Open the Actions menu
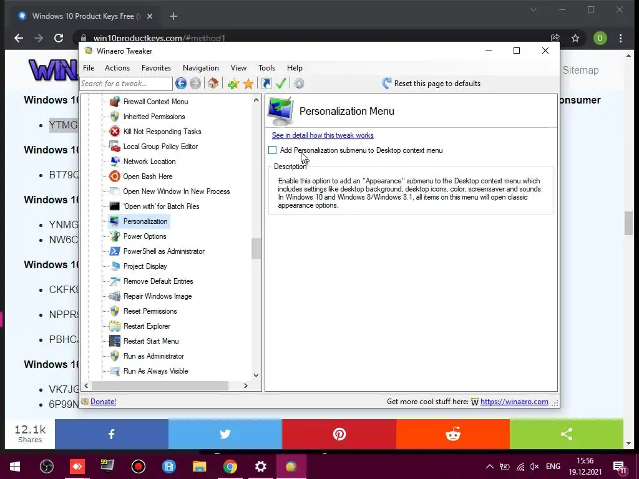This screenshot has width=639, height=479. point(117,68)
